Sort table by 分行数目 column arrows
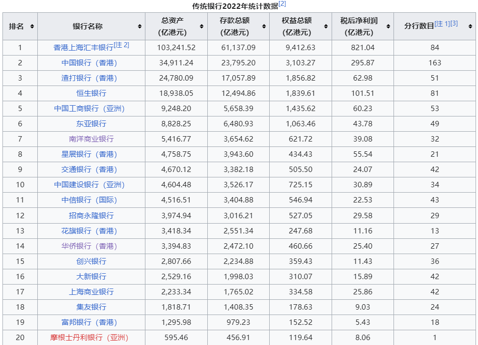The image size is (478, 345). (x=470, y=27)
